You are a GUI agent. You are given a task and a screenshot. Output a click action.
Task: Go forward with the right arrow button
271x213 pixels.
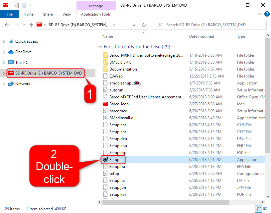(x=17, y=25)
